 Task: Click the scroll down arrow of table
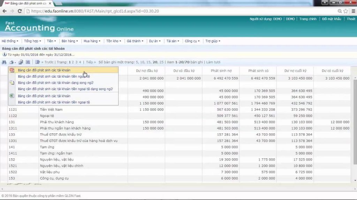[355, 180]
